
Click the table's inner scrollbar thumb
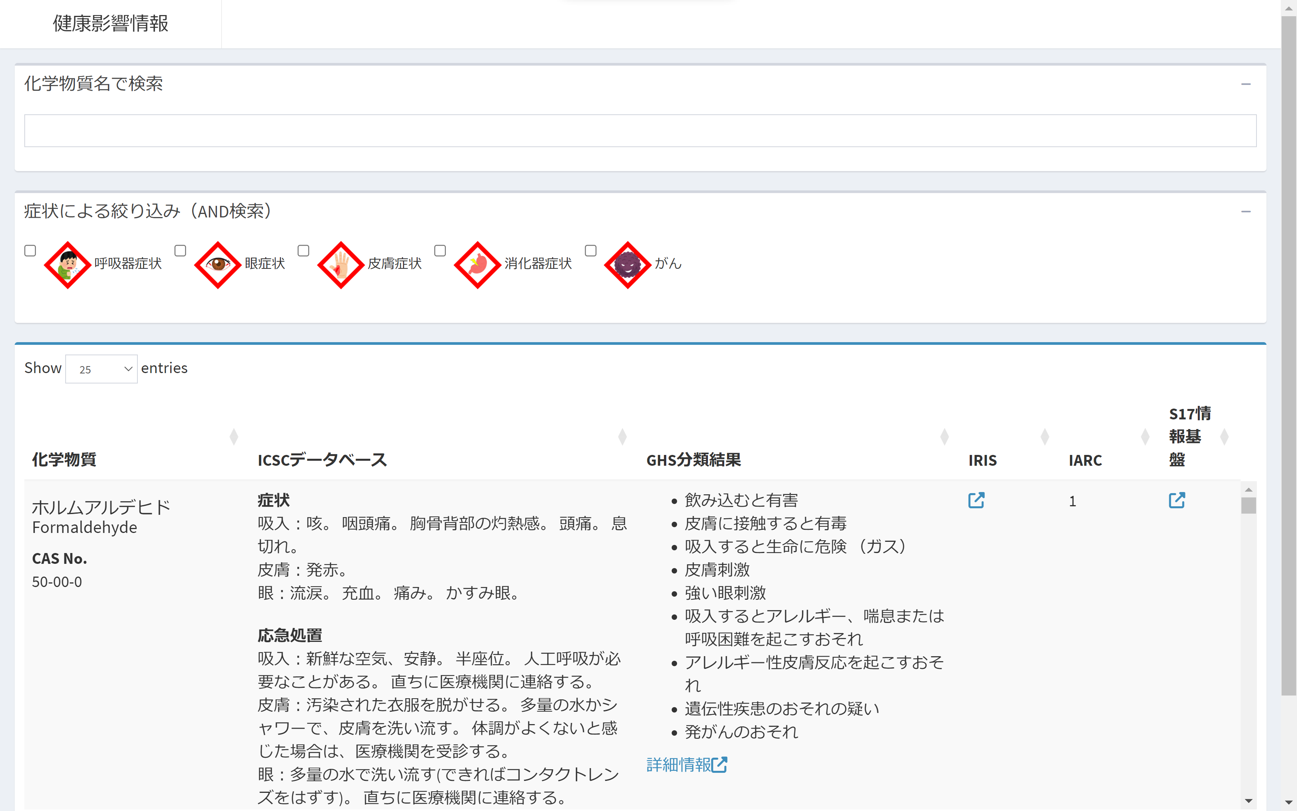point(1248,505)
